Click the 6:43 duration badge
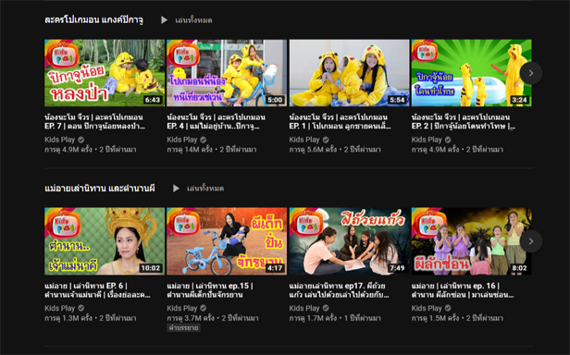The image size is (570, 355). (x=153, y=100)
